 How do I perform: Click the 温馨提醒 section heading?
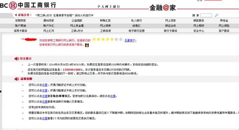(26, 79)
